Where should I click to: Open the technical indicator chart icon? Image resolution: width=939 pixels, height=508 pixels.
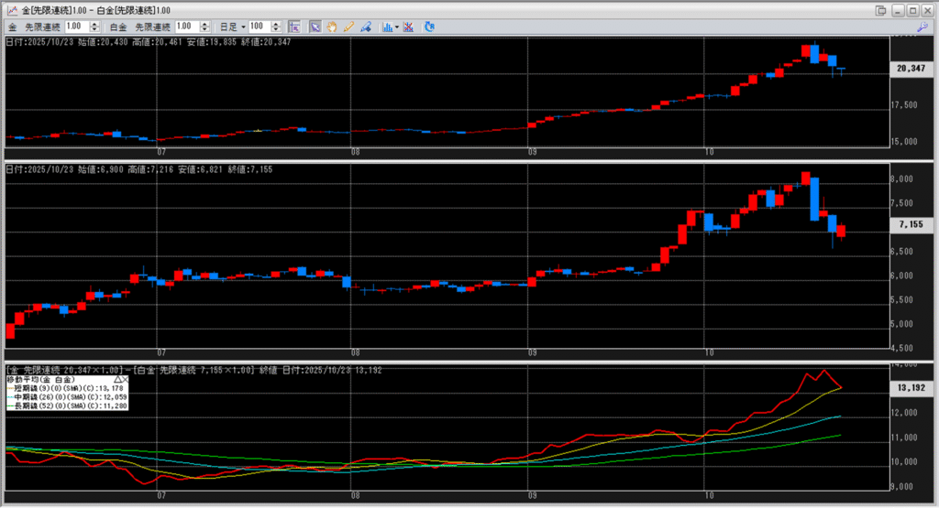coord(387,27)
